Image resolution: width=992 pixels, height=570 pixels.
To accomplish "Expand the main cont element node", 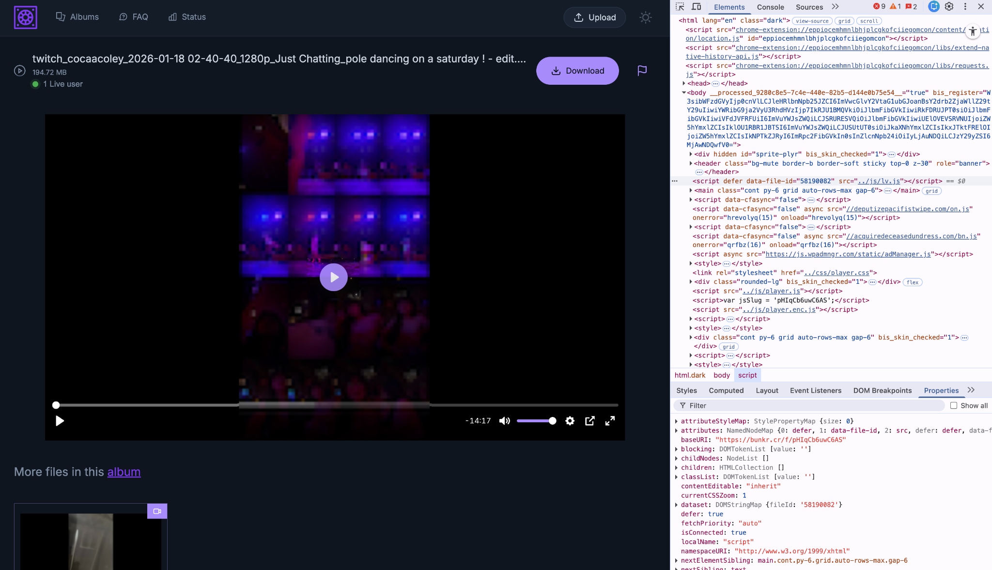I will click(691, 190).
